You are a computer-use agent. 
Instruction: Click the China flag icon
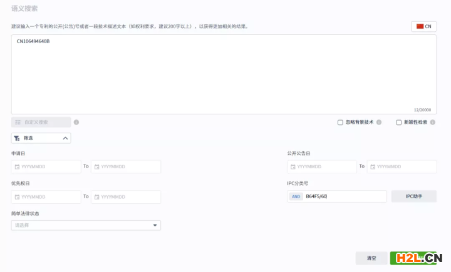coord(420,26)
